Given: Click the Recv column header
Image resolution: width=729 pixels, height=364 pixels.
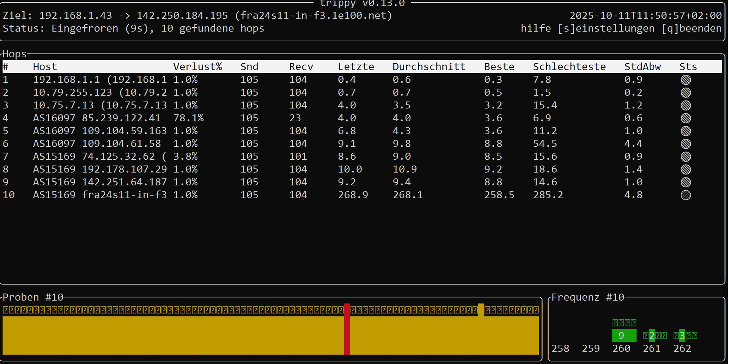Looking at the screenshot, I should click(x=301, y=67).
